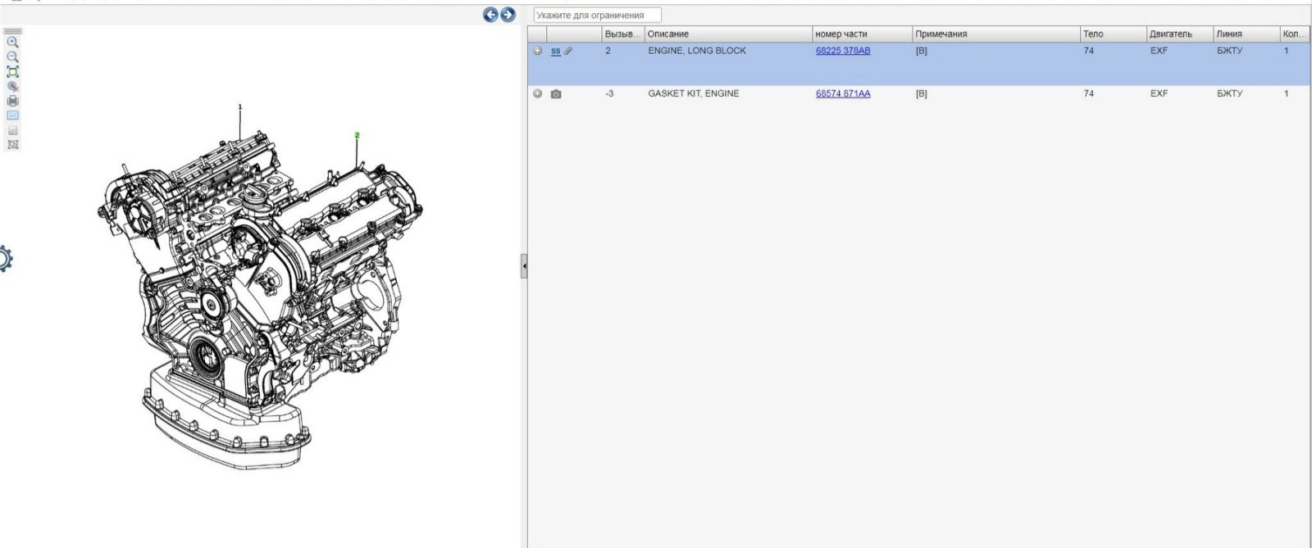Open part number 68225 378AB link
This screenshot has height=548, width=1312.
[843, 51]
